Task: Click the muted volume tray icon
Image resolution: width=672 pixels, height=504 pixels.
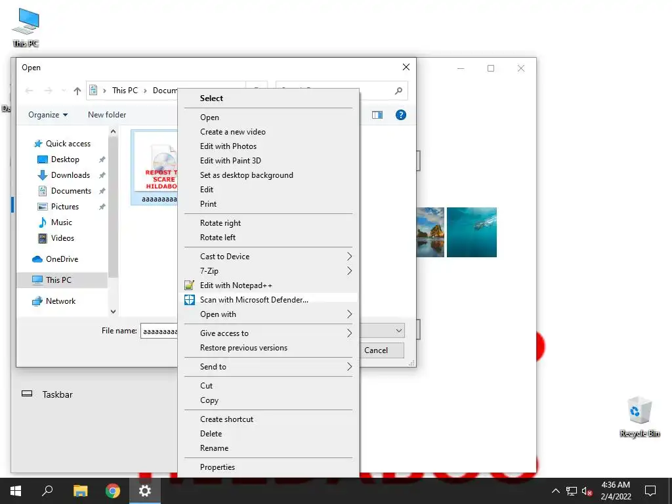Action: (x=587, y=491)
